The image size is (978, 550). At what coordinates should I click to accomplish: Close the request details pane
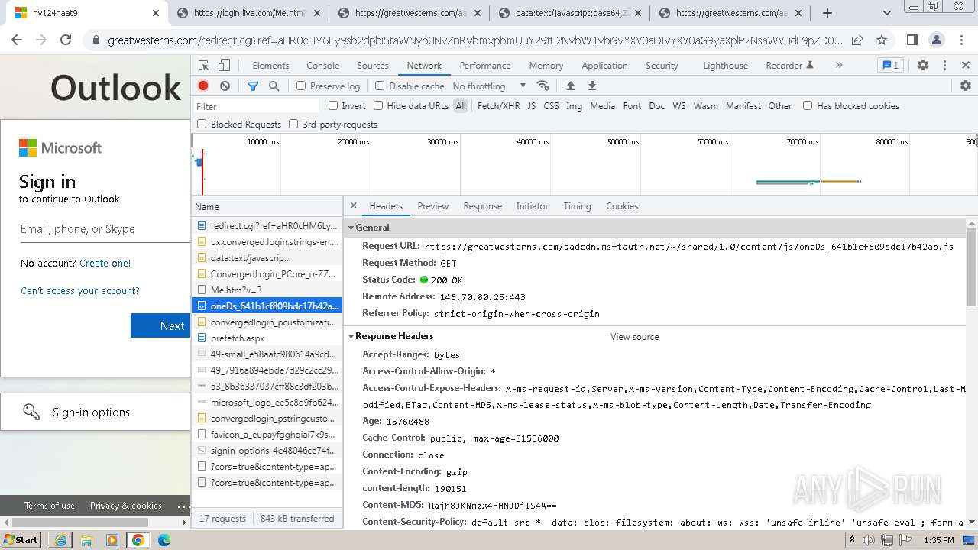coord(354,205)
